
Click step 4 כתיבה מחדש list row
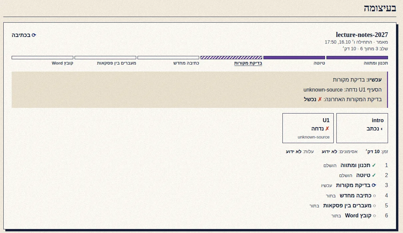[x=200, y=196]
